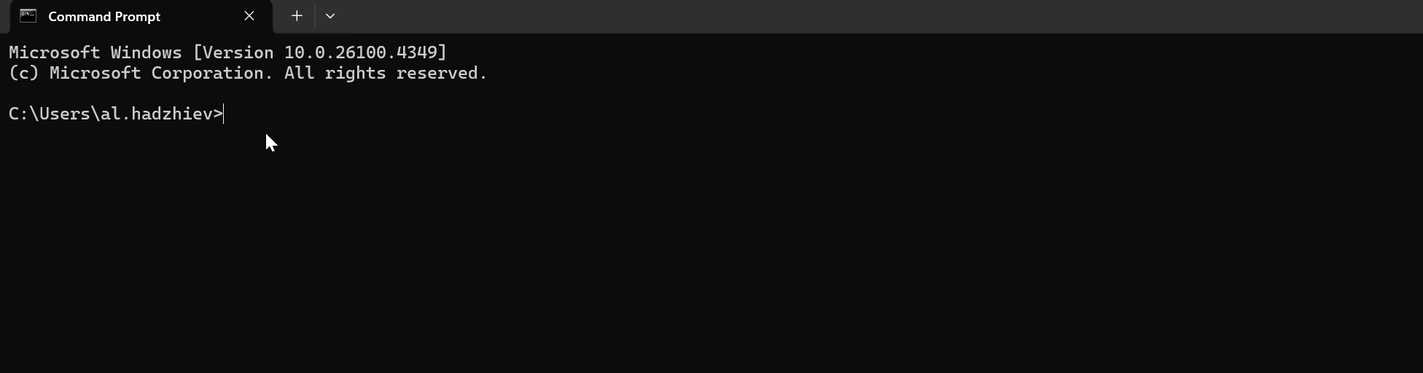Click the prompt line after al.hadzhiev>

click(x=824, y=114)
